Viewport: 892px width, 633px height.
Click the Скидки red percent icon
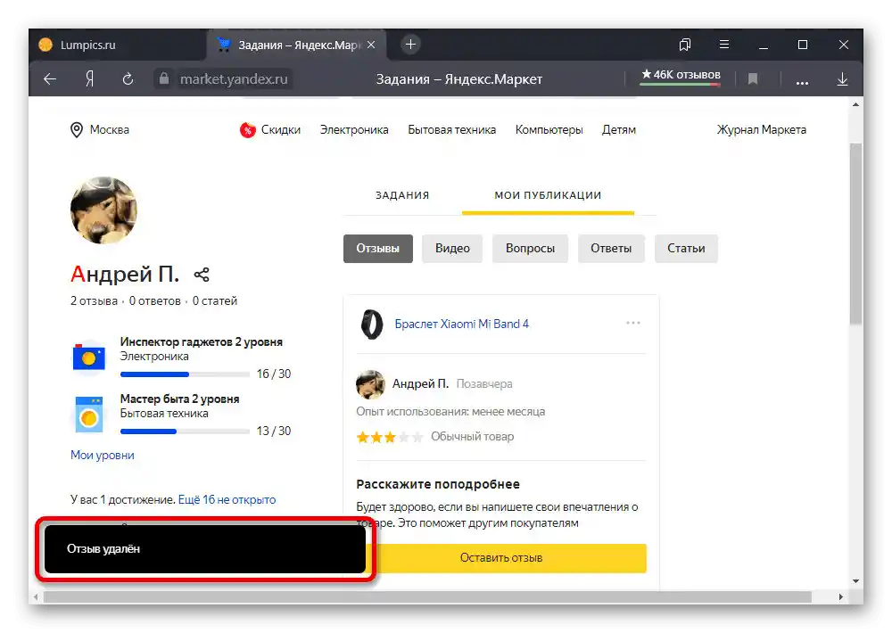tap(247, 130)
